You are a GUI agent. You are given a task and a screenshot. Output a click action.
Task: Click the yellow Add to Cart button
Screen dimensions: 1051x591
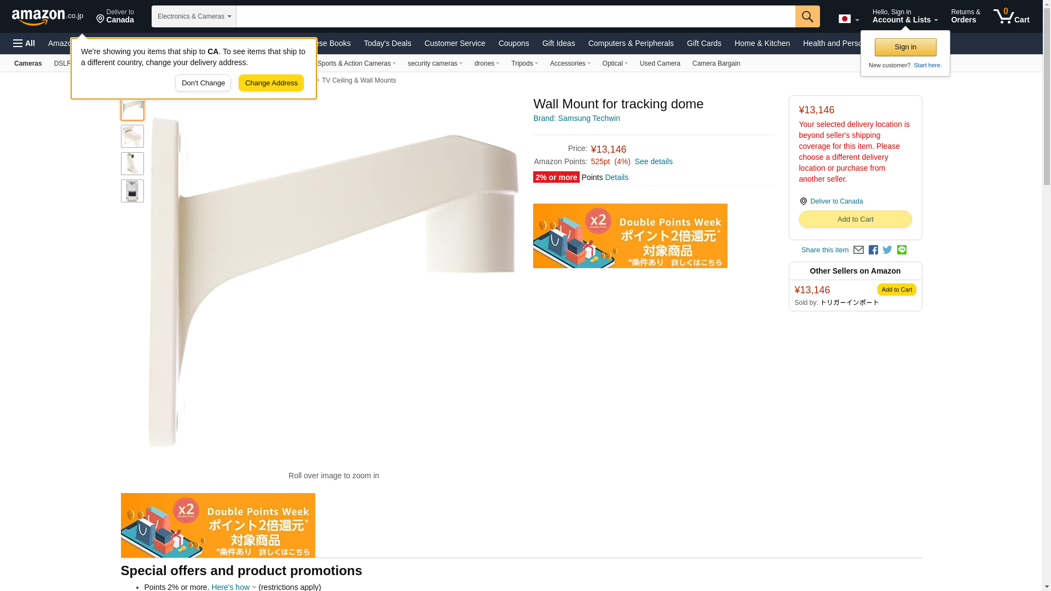coord(855,219)
